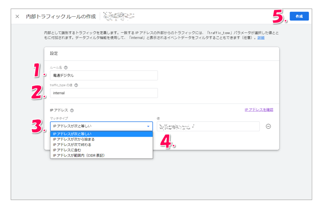325x209 pixels.
Task: Click the 値 IP address input field
Action: (208, 126)
